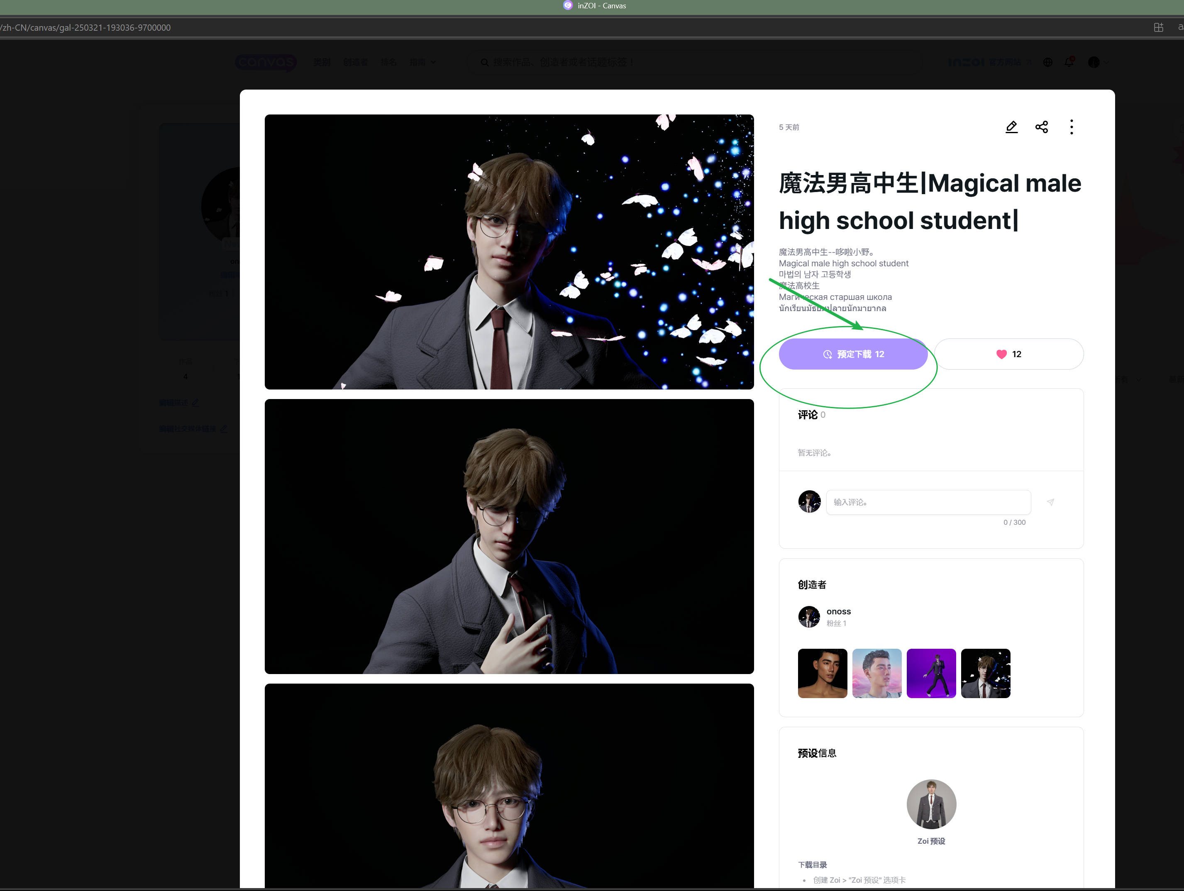Open the pink sky man creator thumbnail
Screen dimensions: 1184x891
[876, 673]
